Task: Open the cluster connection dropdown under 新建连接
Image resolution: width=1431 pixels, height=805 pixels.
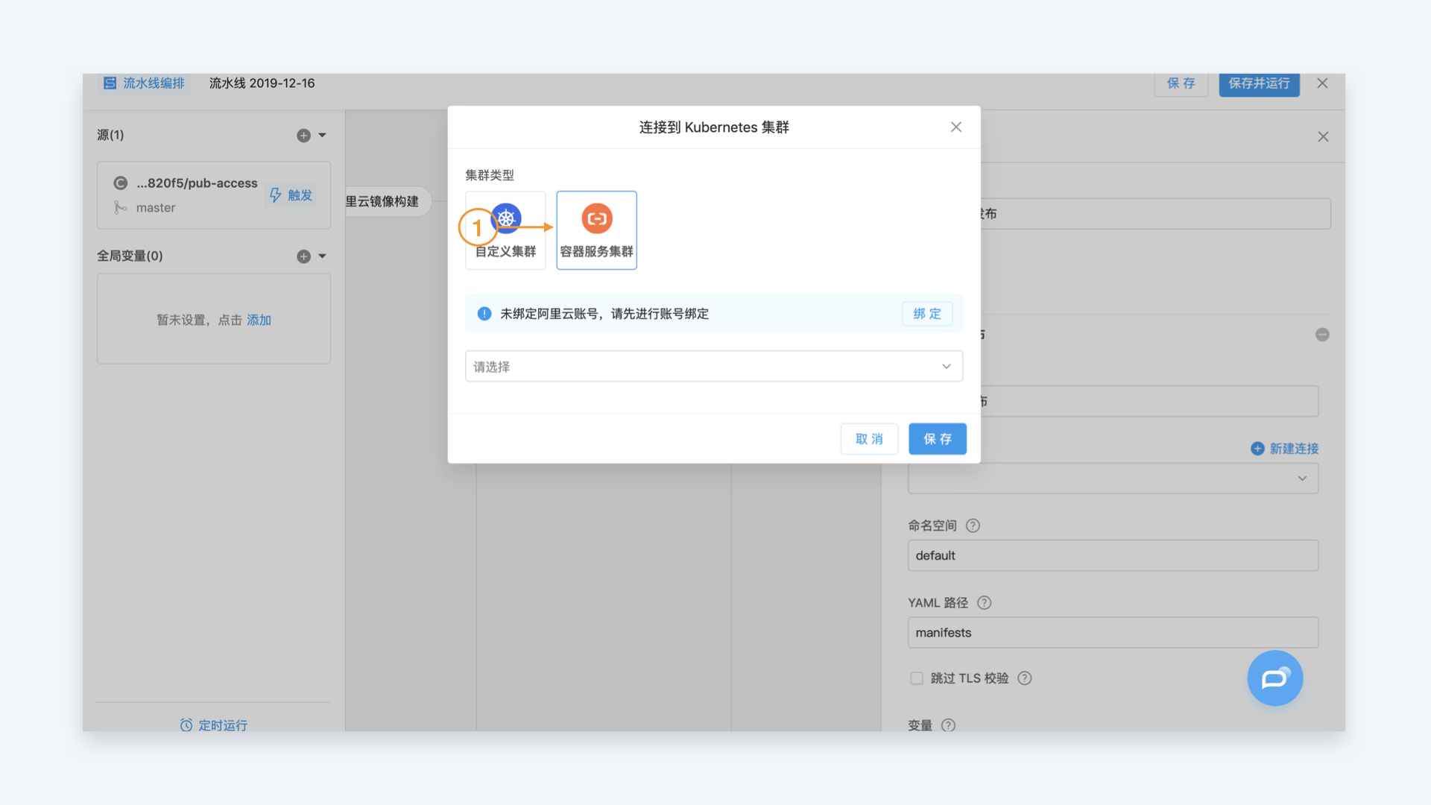Action: click(x=1113, y=478)
